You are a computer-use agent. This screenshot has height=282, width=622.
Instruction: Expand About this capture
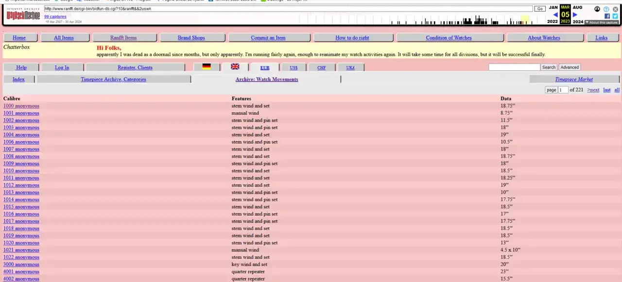tap(602, 22)
